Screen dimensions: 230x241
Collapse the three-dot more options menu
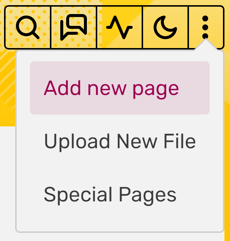(205, 27)
